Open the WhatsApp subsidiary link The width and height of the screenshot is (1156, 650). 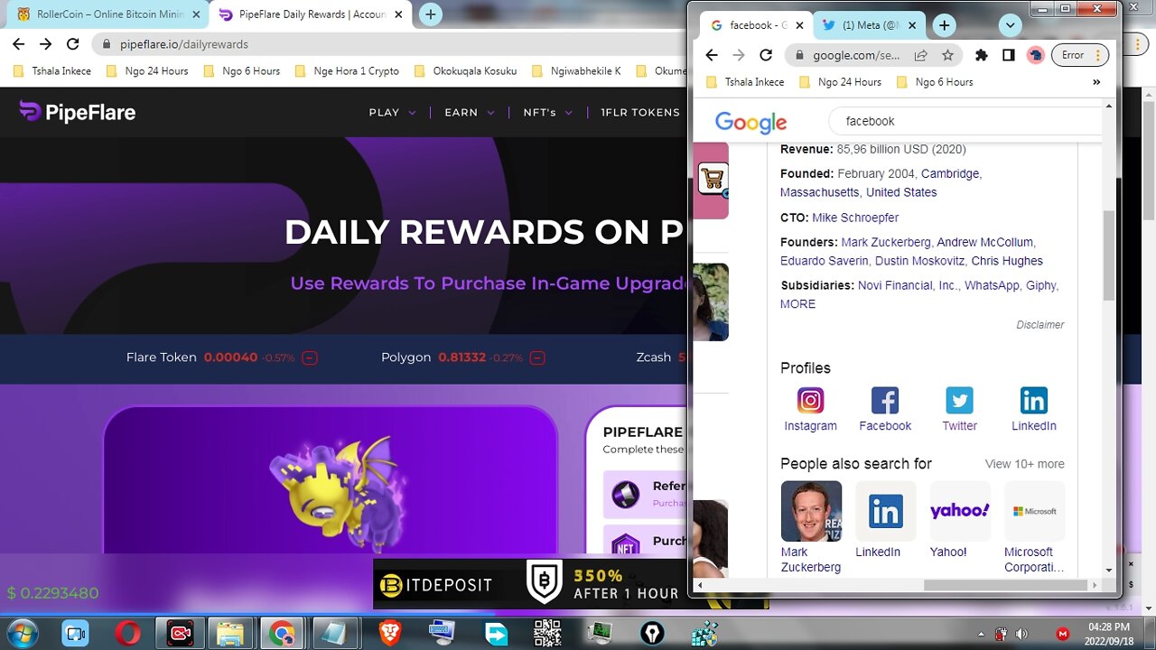(x=992, y=285)
